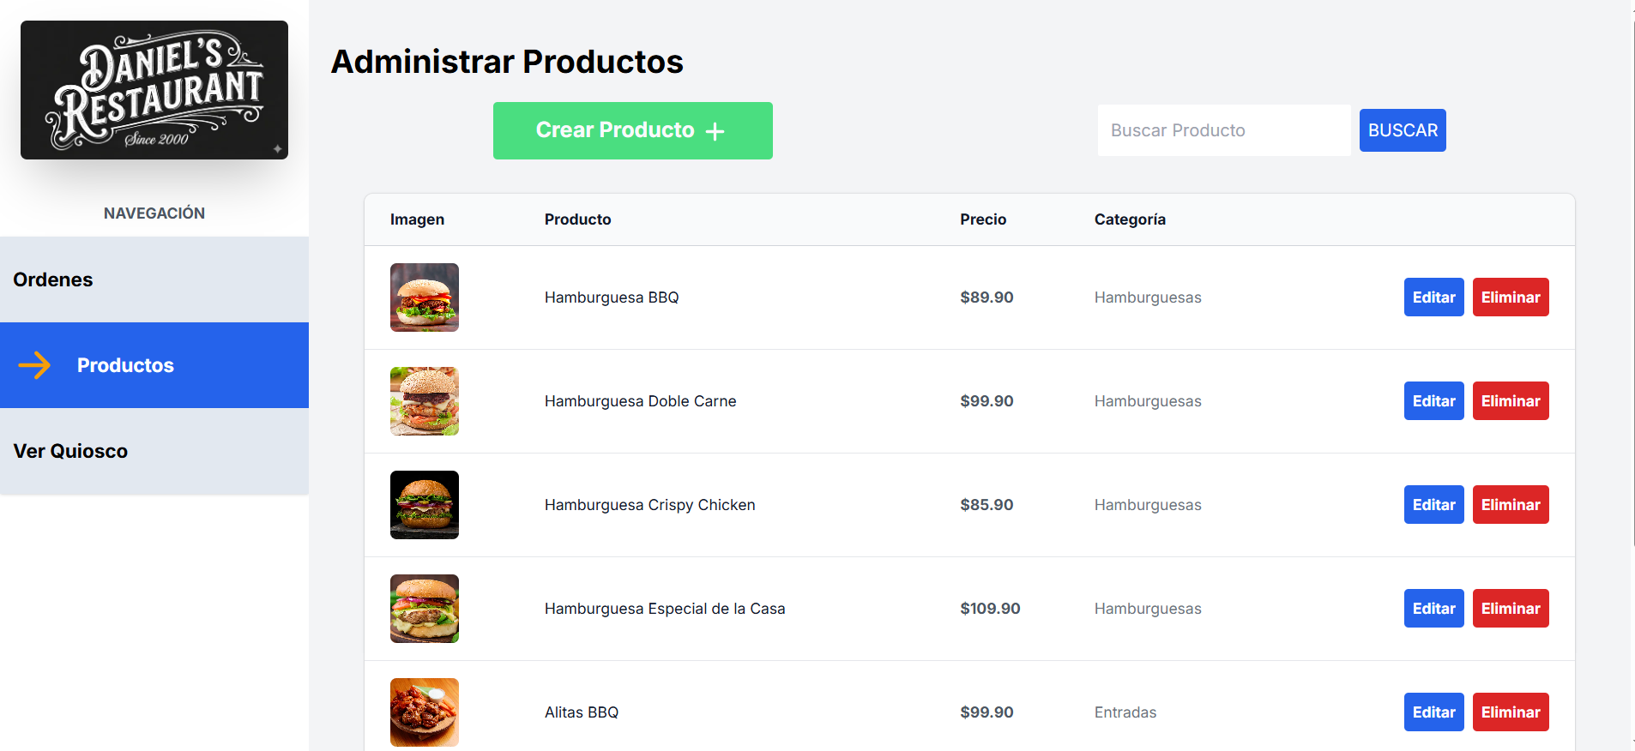This screenshot has width=1635, height=751.
Task: Click the Alitas BBQ thumbnail
Action: [x=425, y=712]
